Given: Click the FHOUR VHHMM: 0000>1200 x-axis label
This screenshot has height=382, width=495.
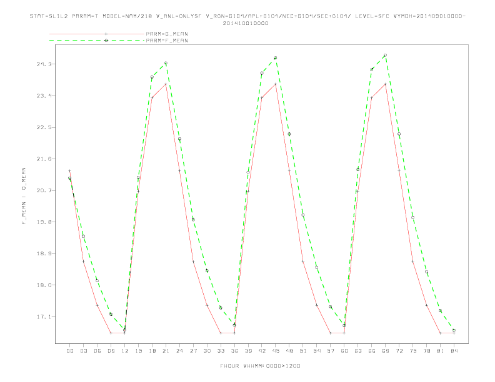Looking at the screenshot, I should pyautogui.click(x=260, y=366).
